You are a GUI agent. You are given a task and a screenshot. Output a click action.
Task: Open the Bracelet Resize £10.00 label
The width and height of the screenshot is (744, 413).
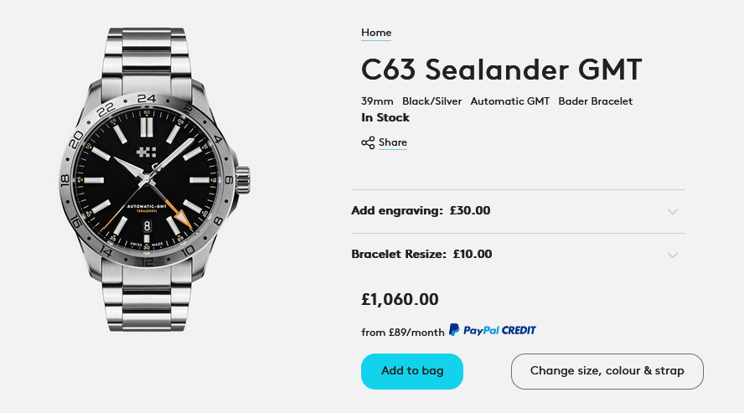tap(421, 254)
